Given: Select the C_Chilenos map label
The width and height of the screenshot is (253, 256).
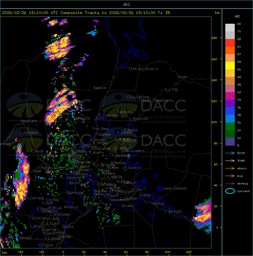Looking at the screenshot, I should tap(29, 133).
